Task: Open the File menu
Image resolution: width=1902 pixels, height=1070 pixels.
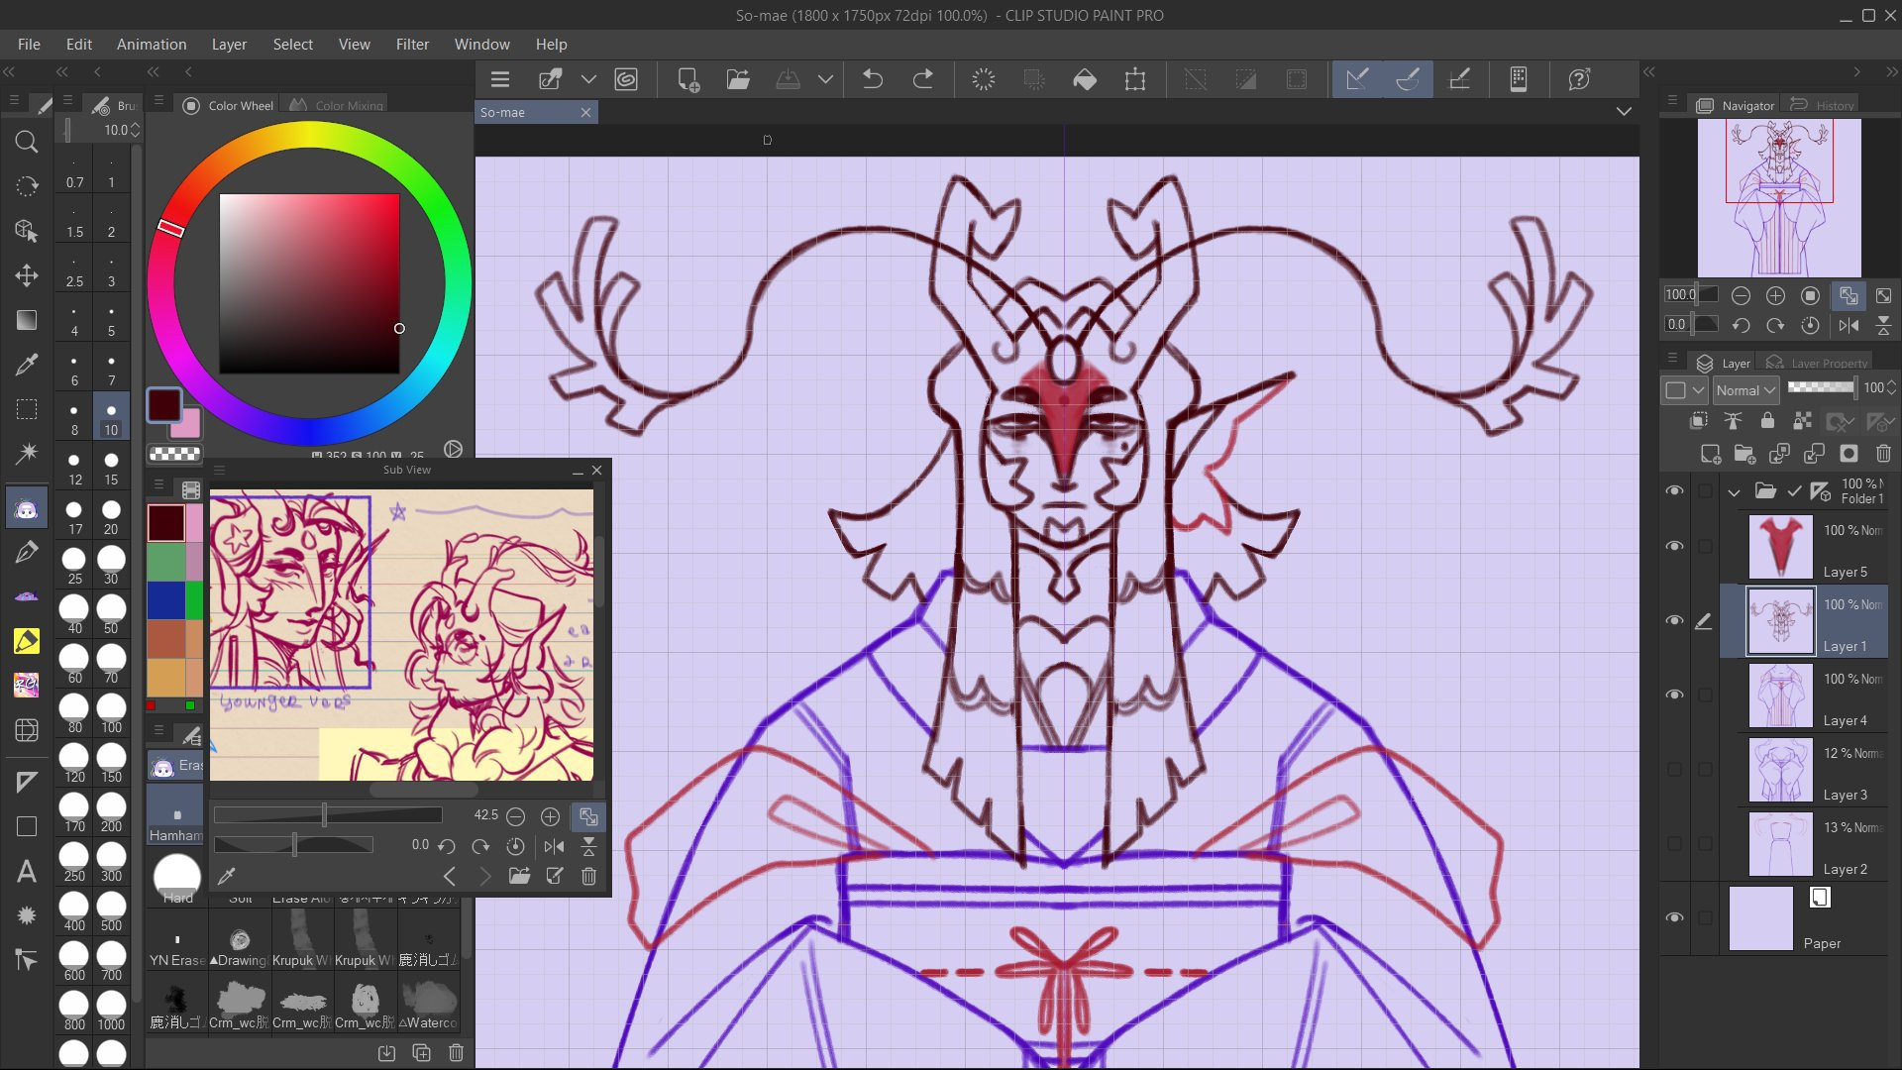Action: [x=29, y=45]
